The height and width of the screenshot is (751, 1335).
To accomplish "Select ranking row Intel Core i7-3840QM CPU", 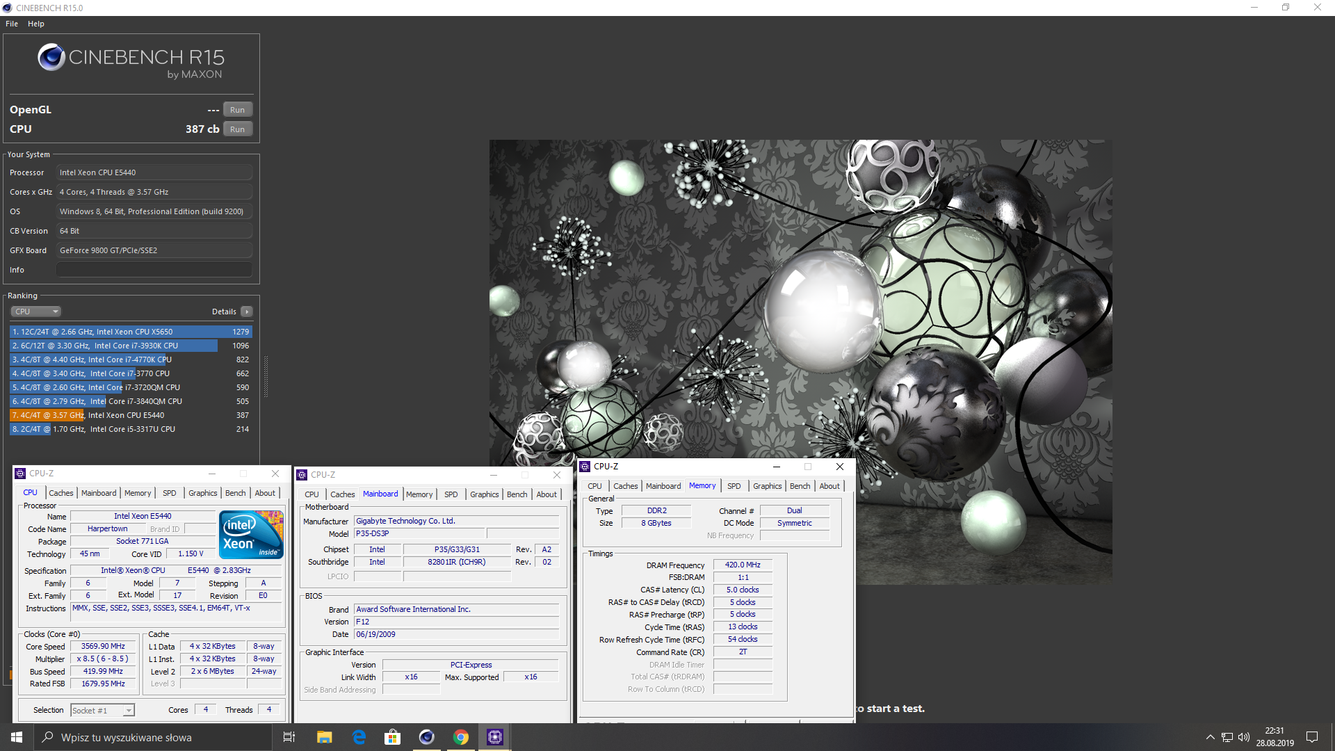I will [x=131, y=401].
